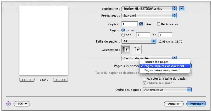Viewport: 211px width, 111px height.
Task: Go to previous preview page
Action: click(31, 80)
